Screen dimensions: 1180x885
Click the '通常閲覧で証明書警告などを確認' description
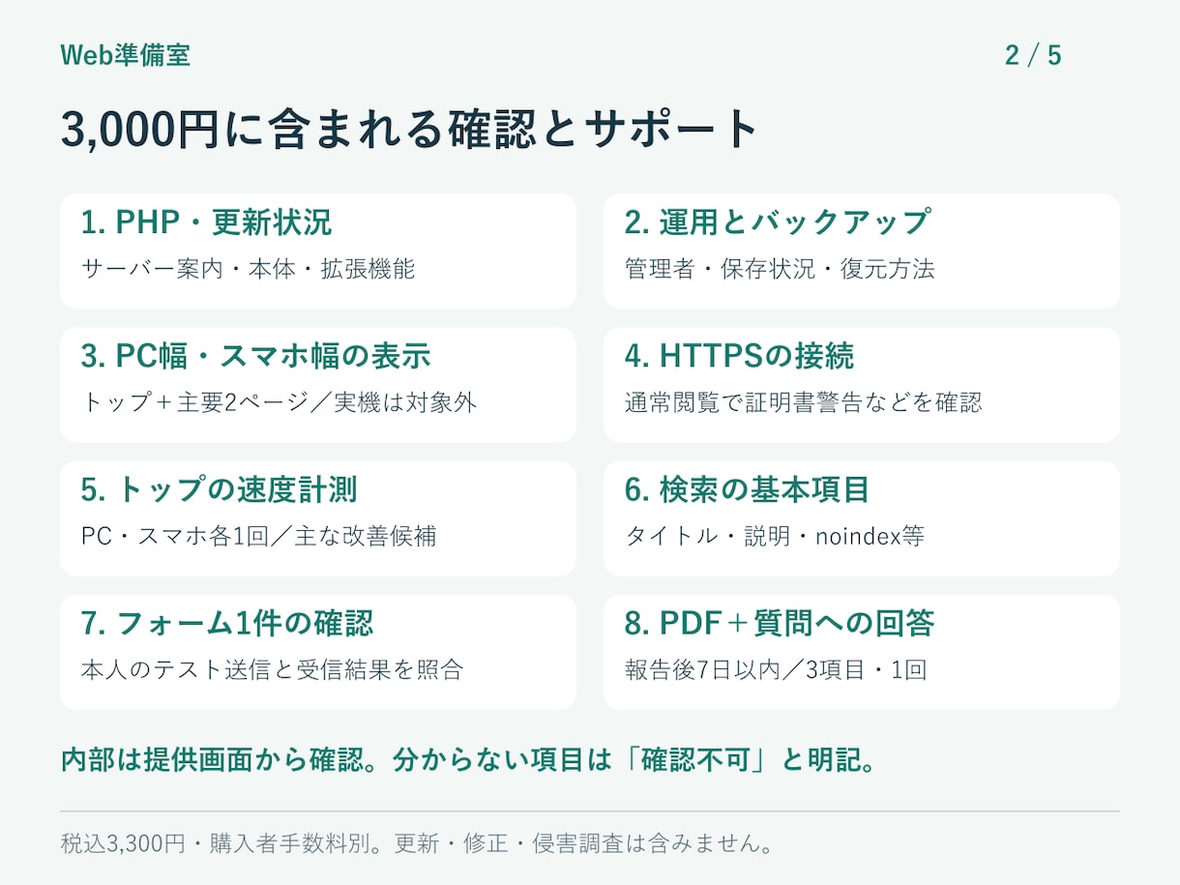click(x=803, y=402)
